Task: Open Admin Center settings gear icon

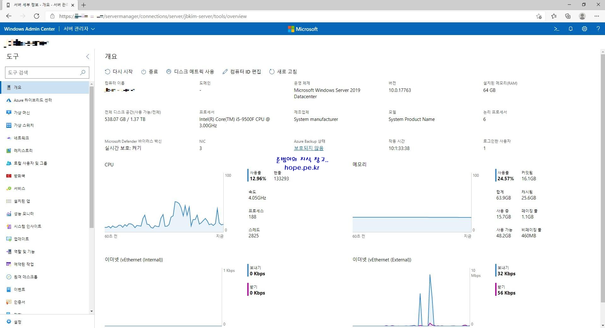Action: point(584,29)
